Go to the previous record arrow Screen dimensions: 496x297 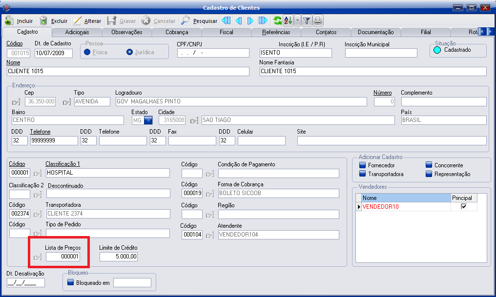pos(239,20)
